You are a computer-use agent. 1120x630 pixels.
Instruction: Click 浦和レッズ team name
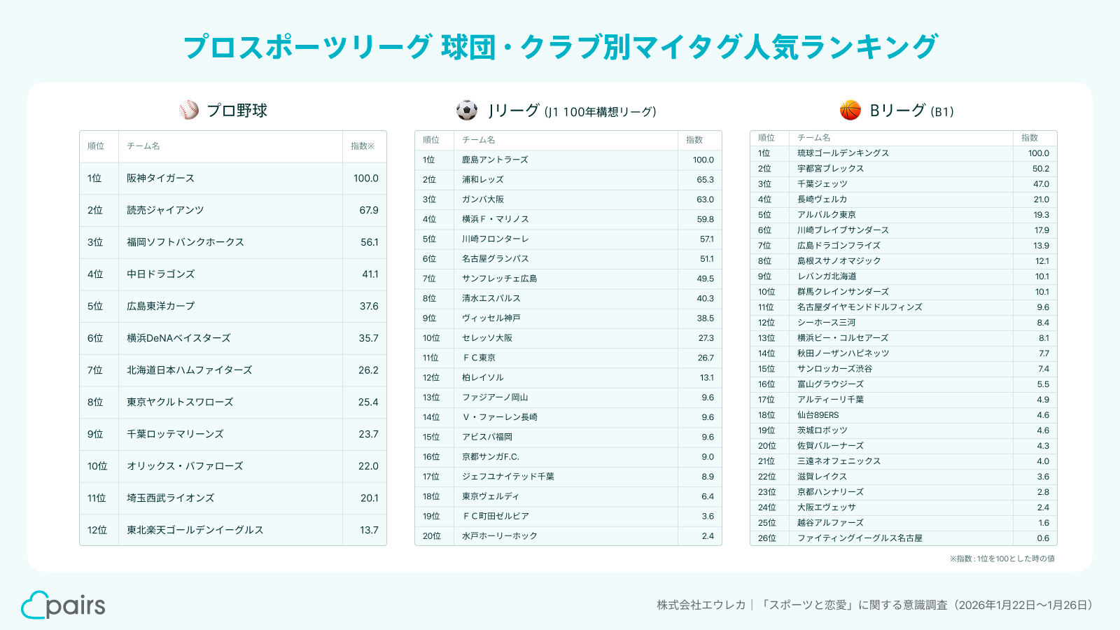click(483, 180)
